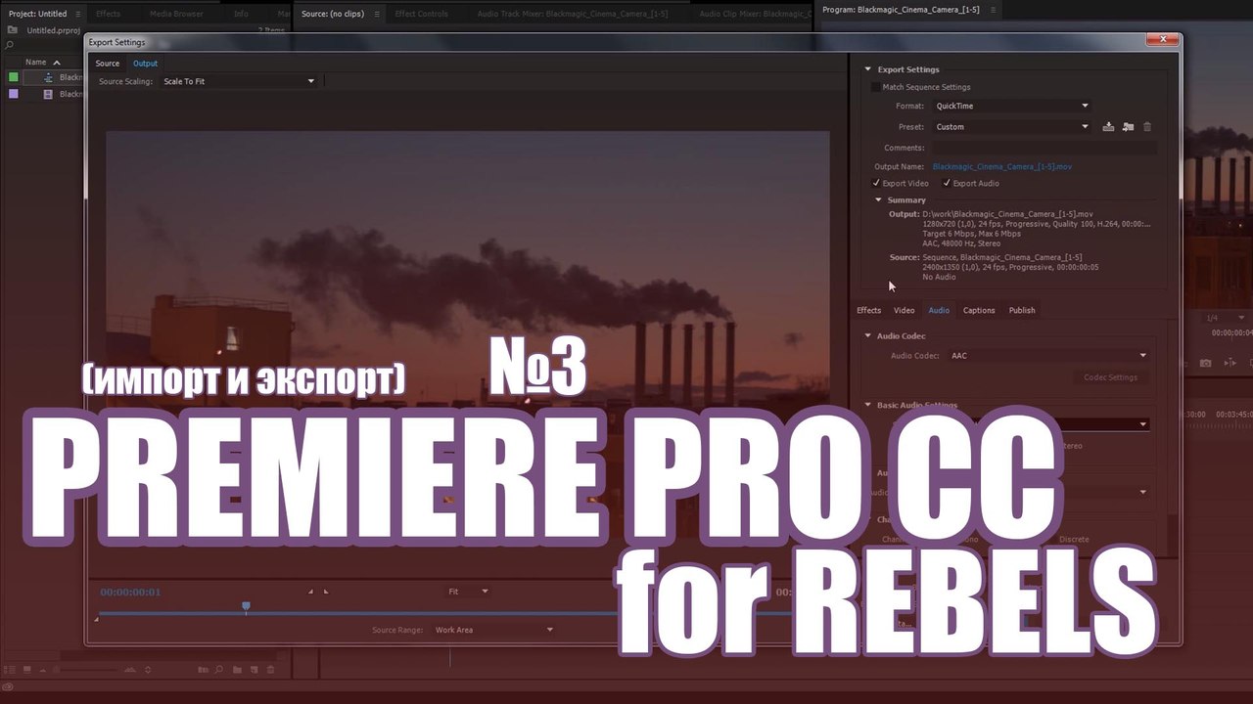
Task: Click the New Bin folder icon
Action: coord(236,670)
